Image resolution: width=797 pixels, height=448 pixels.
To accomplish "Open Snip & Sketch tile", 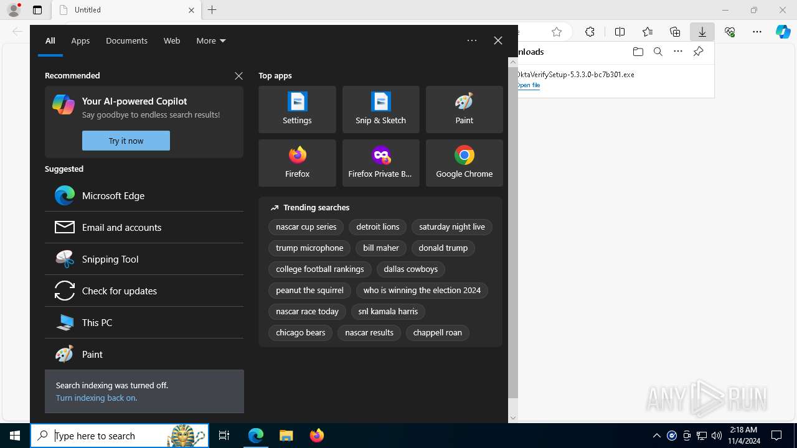I will tap(380, 110).
